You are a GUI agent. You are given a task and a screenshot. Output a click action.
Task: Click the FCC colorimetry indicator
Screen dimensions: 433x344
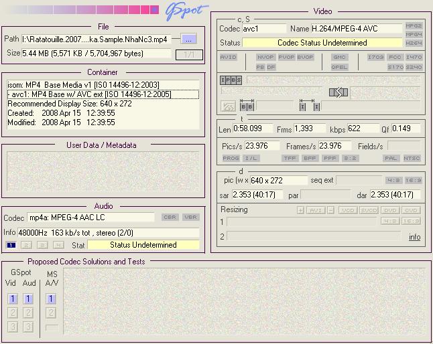(395, 57)
